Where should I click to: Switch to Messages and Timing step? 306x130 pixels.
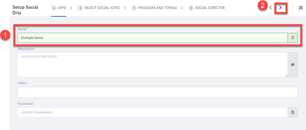tap(154, 8)
